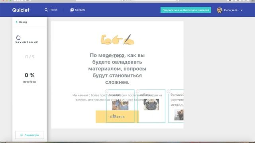Open Elena_YesY account name
The image size is (255, 143).
231,10
